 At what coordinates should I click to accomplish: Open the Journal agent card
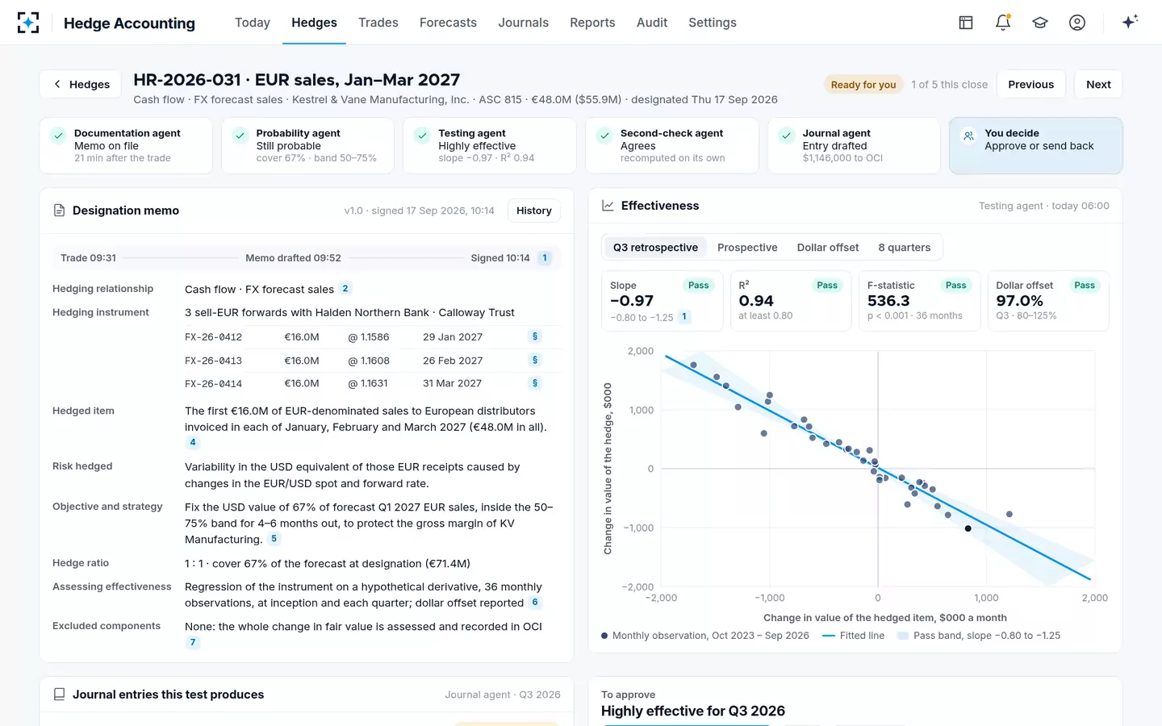854,145
